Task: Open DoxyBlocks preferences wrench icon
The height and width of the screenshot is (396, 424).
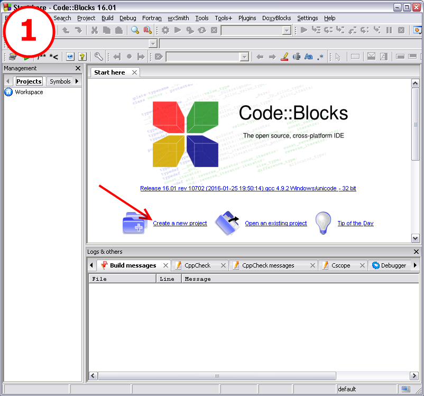Action: (x=99, y=57)
